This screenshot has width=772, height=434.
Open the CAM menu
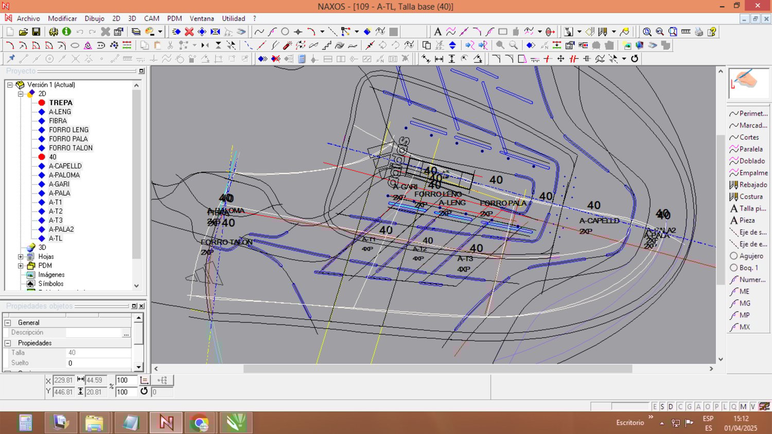tap(151, 19)
